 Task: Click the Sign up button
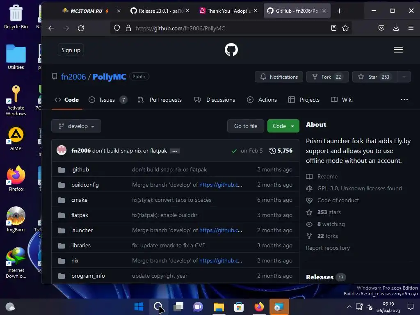pos(71,50)
